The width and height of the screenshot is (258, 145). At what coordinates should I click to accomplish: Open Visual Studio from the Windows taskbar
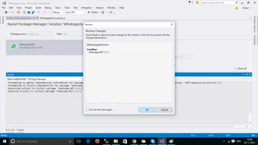[162, 141]
